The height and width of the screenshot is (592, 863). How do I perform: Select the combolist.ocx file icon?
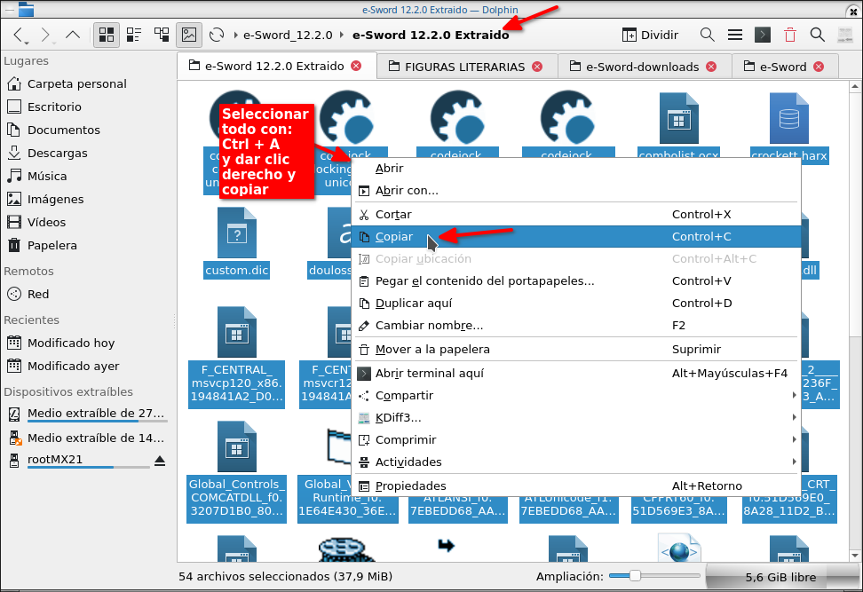[x=678, y=118]
